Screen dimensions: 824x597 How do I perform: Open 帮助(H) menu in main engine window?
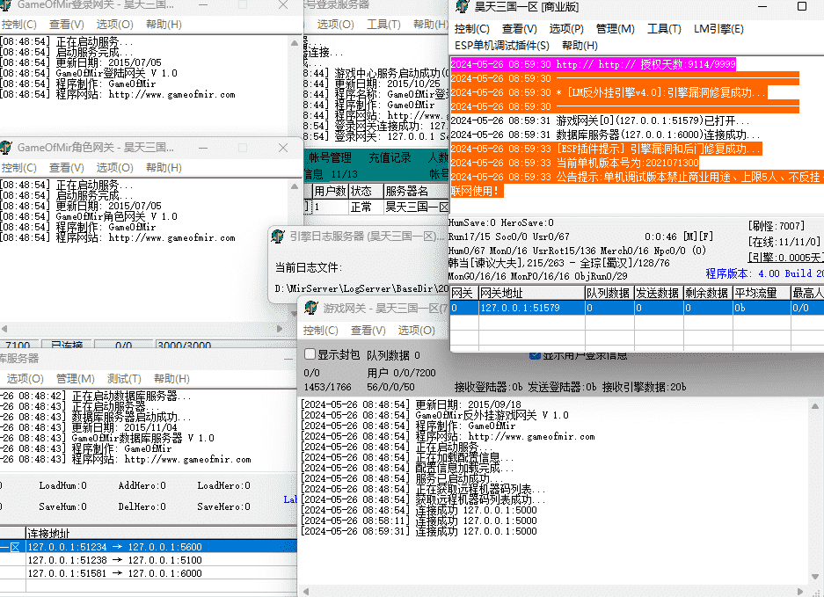[x=580, y=46]
